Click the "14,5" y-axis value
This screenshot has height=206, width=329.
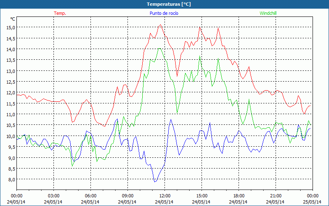(11, 38)
